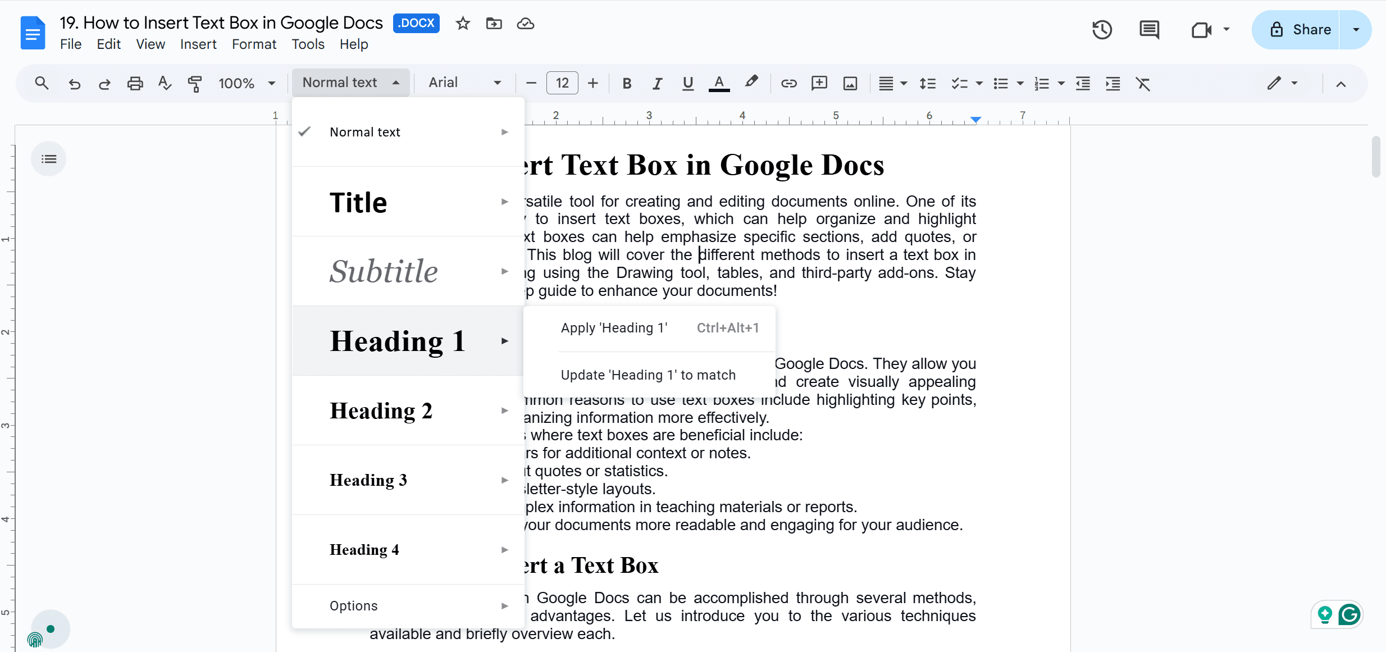Click the Google Docs home icon
The width and height of the screenshot is (1386, 652).
[33, 33]
